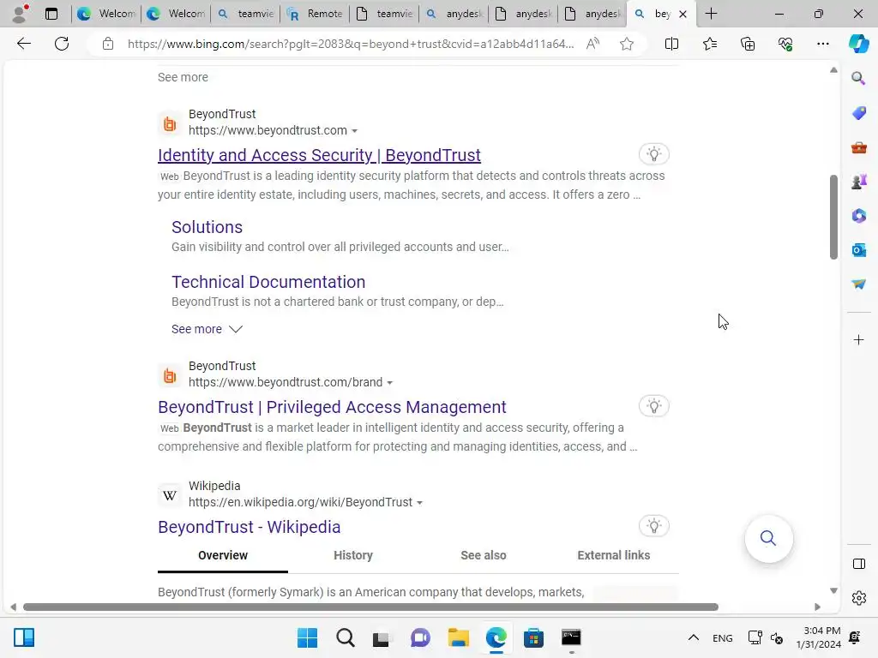This screenshot has width=878, height=658.
Task: Switch to the Remote tab
Action: tap(315, 14)
